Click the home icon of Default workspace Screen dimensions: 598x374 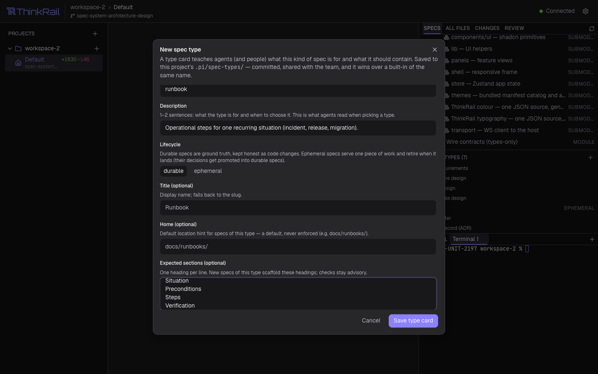tap(18, 63)
